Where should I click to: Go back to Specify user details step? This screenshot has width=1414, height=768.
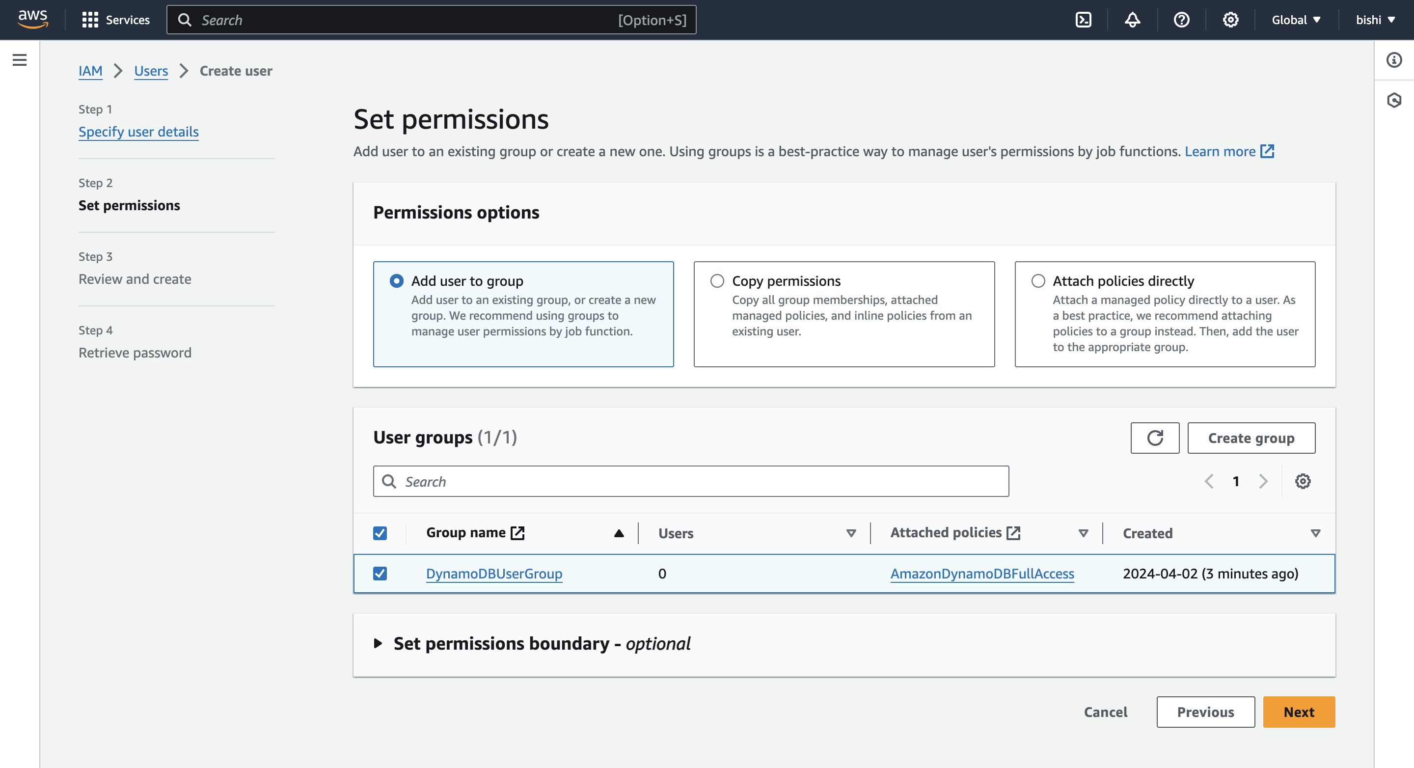(138, 132)
